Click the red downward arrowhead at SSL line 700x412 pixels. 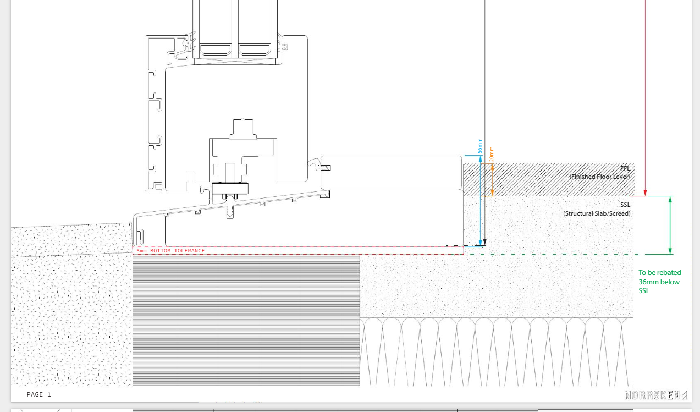click(645, 193)
